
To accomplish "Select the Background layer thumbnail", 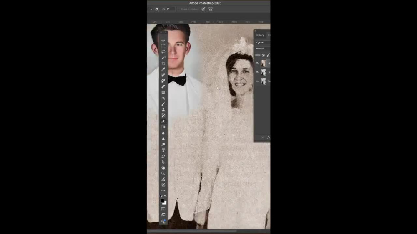I will point(263,81).
